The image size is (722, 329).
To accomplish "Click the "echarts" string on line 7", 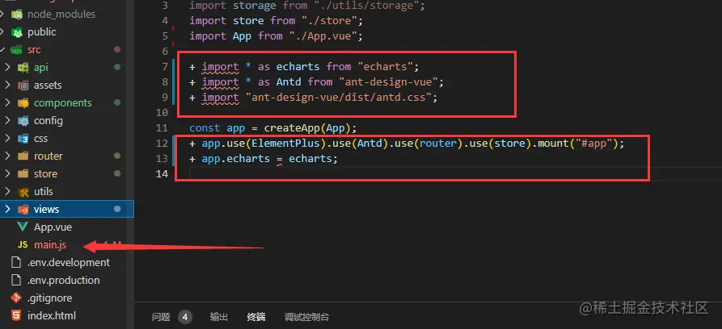I will coord(385,67).
